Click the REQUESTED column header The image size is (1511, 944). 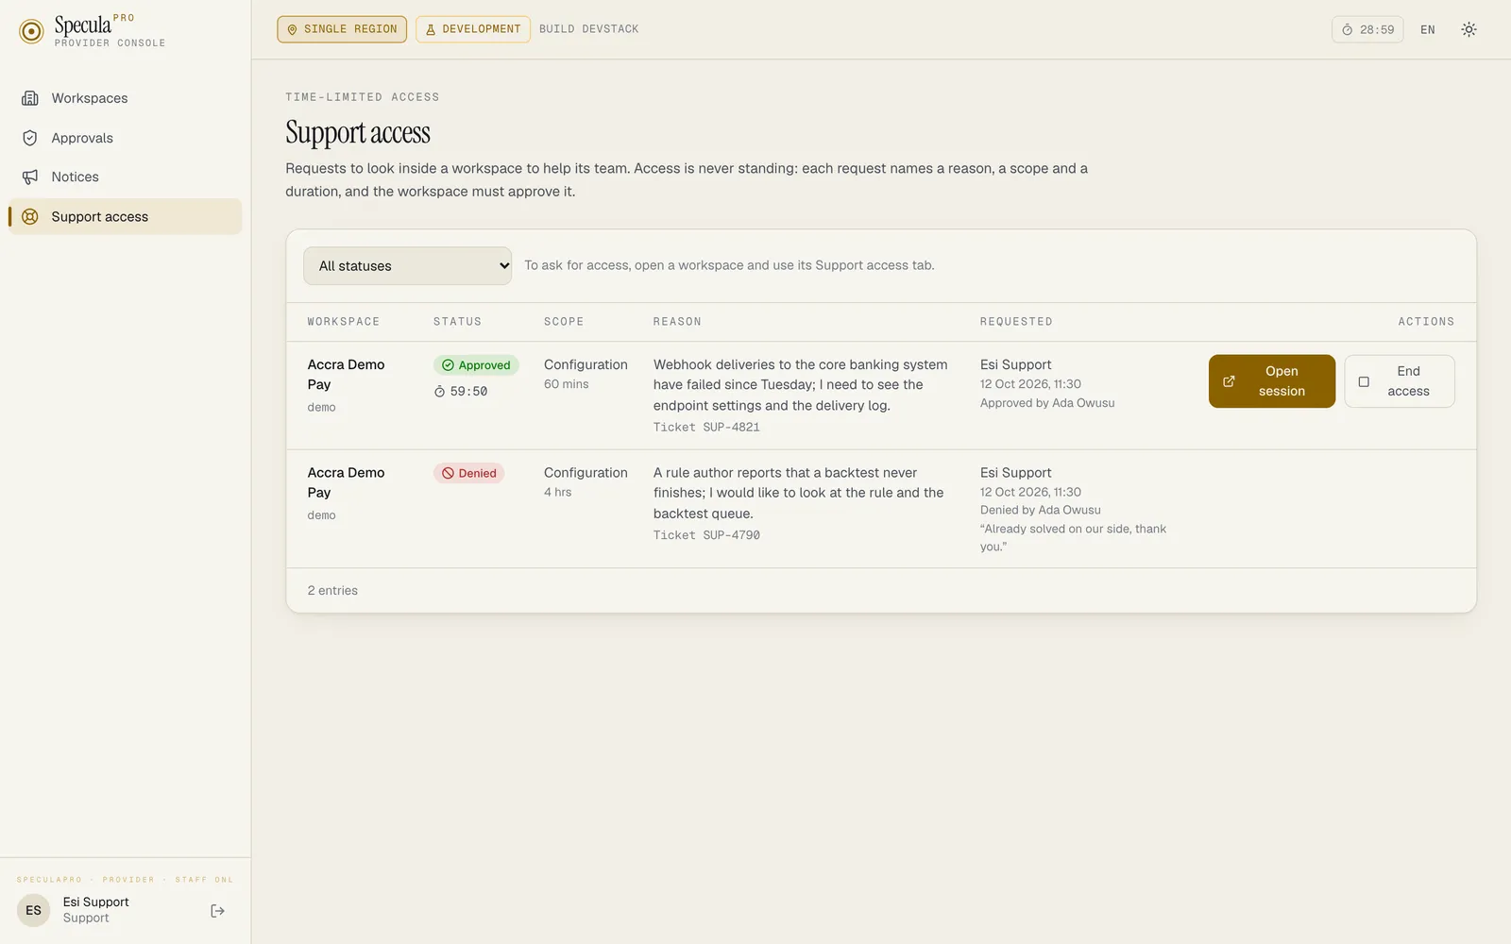click(1016, 322)
